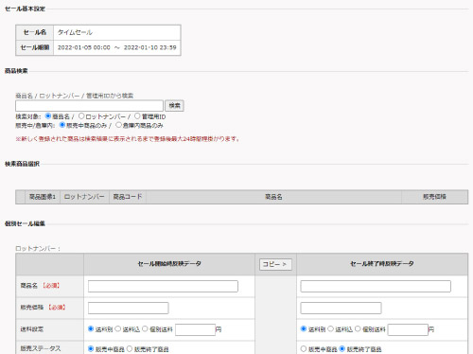Click the 商品名 column header in results table
Viewport: 473px width, 354px height.
273,197
